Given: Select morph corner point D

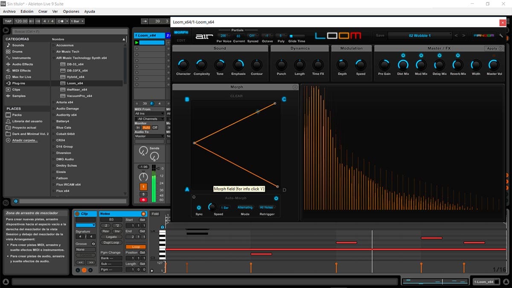Looking at the screenshot, I should pos(284,190).
